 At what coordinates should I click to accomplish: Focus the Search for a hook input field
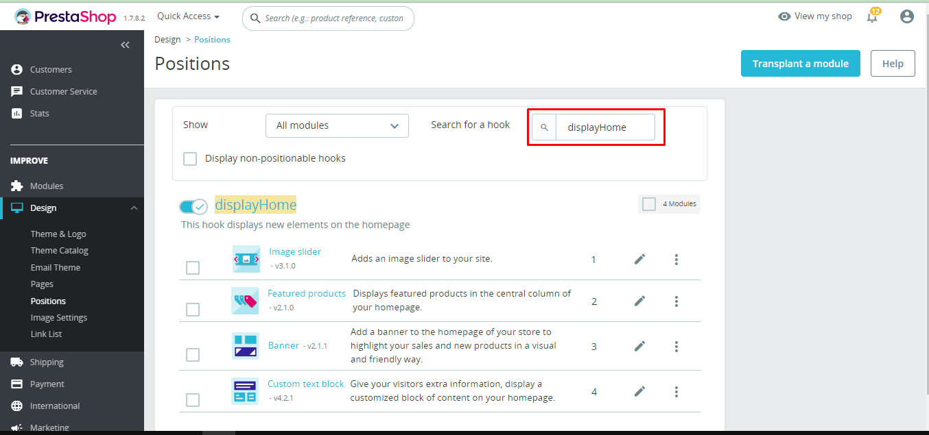coord(605,127)
